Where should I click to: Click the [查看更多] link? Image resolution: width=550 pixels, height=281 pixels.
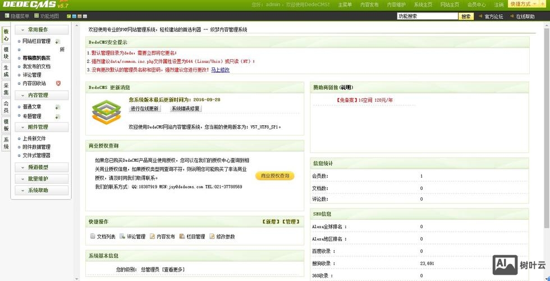tap(172, 269)
